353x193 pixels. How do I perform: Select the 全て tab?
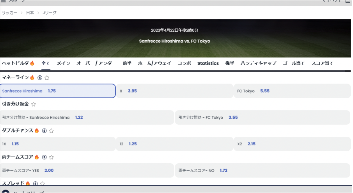coord(46,63)
